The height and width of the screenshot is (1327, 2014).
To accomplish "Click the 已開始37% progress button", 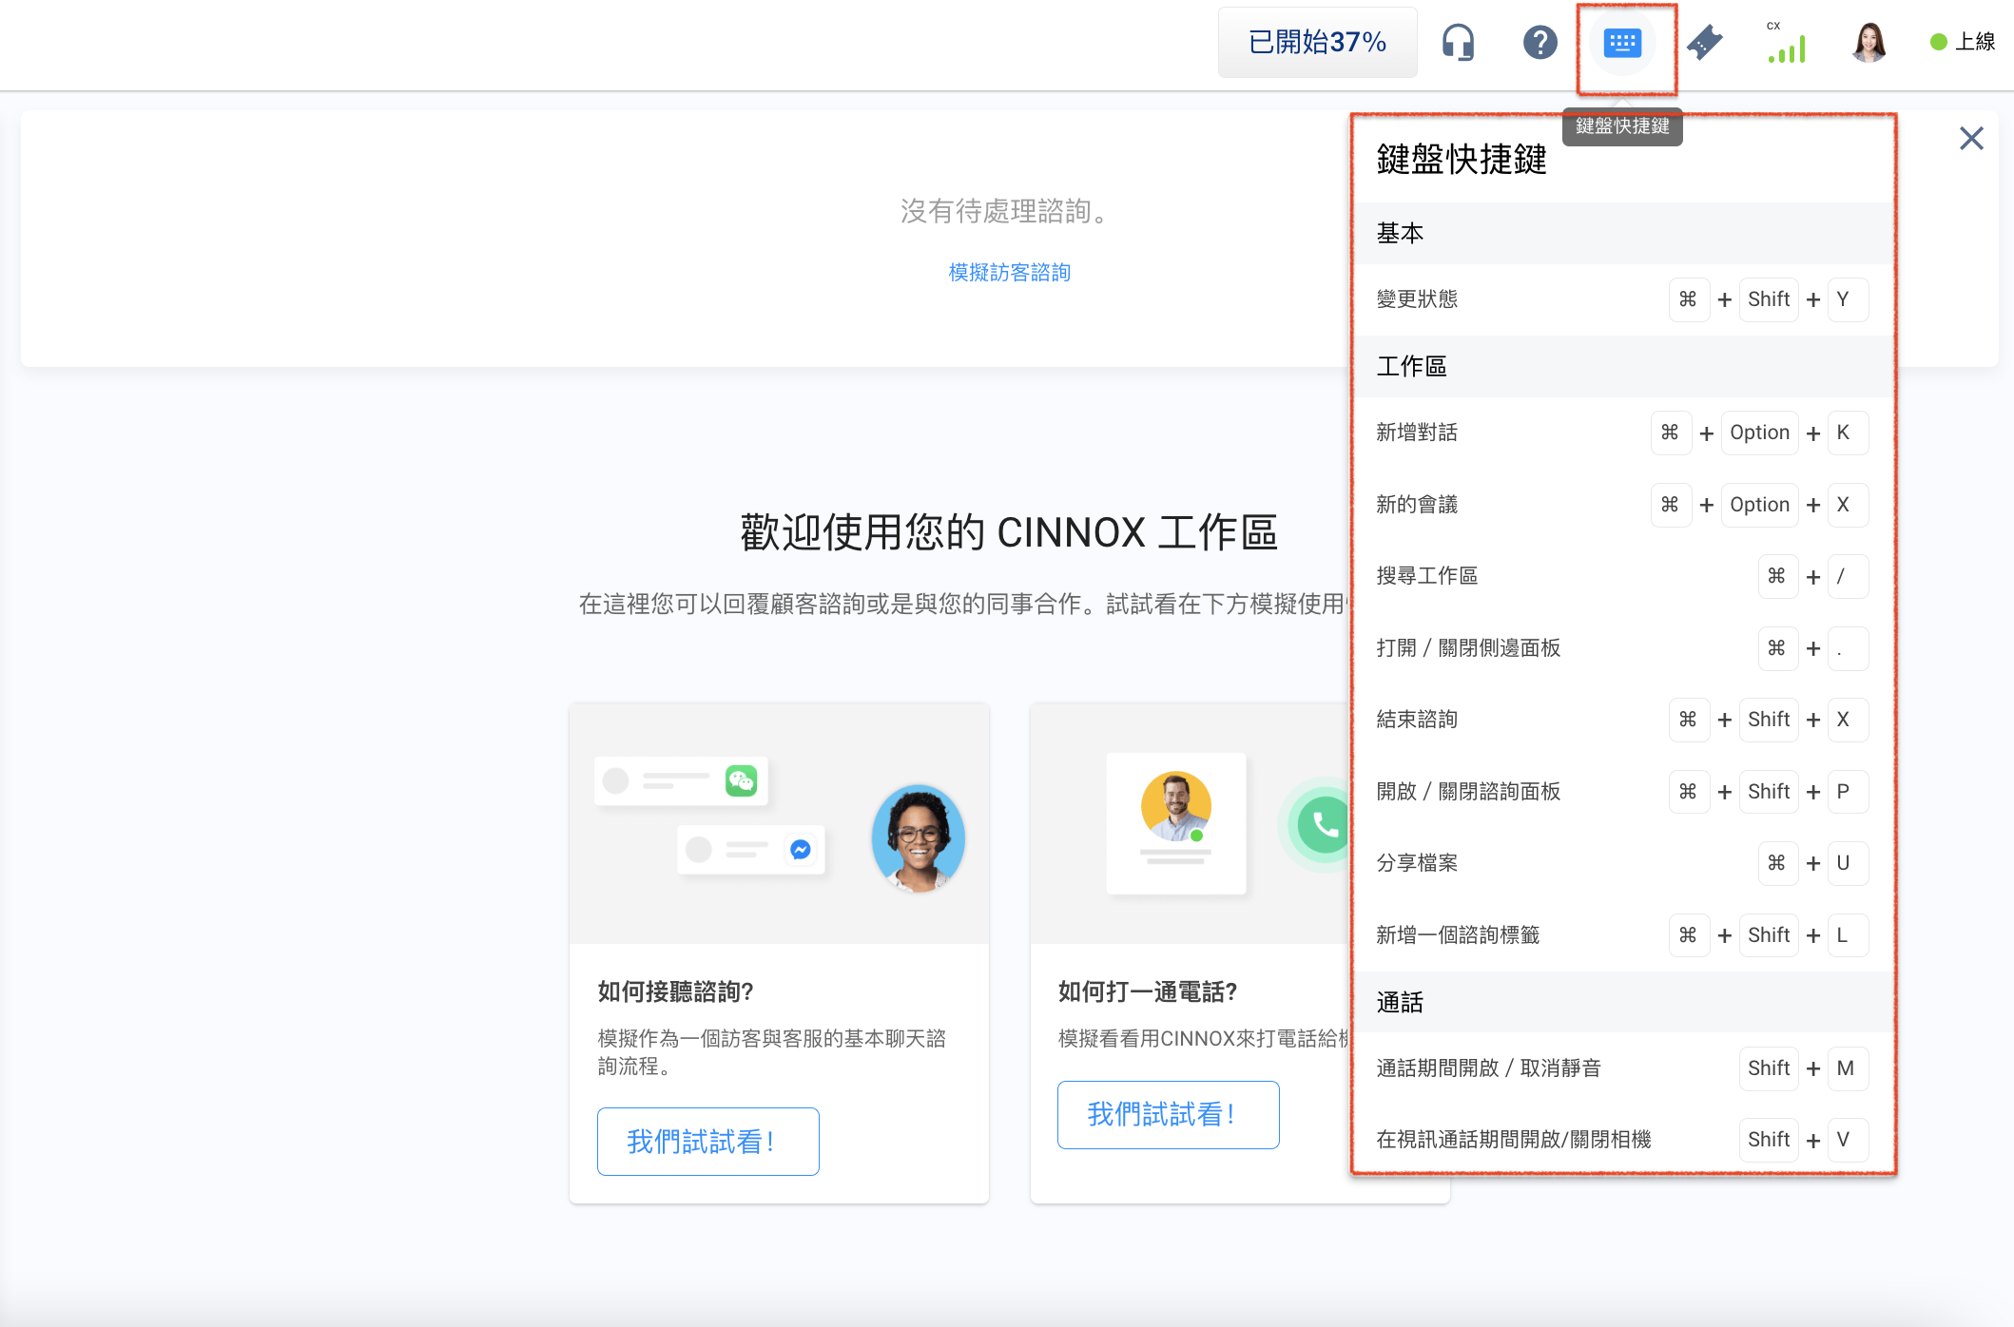I will (x=1317, y=43).
